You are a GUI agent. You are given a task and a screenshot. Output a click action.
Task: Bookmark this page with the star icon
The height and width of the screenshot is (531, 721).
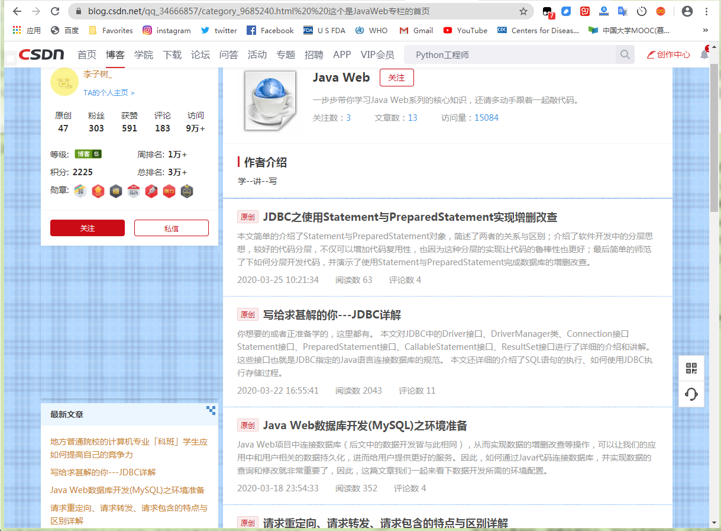pos(523,11)
